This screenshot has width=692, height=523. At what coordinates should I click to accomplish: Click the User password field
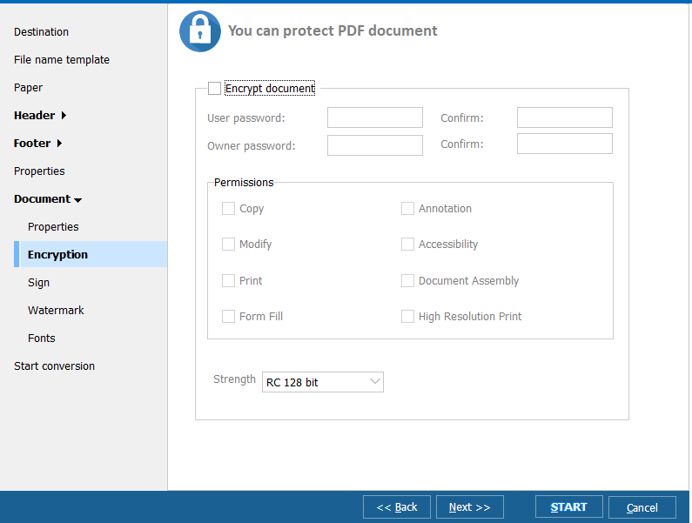pyautogui.click(x=375, y=117)
